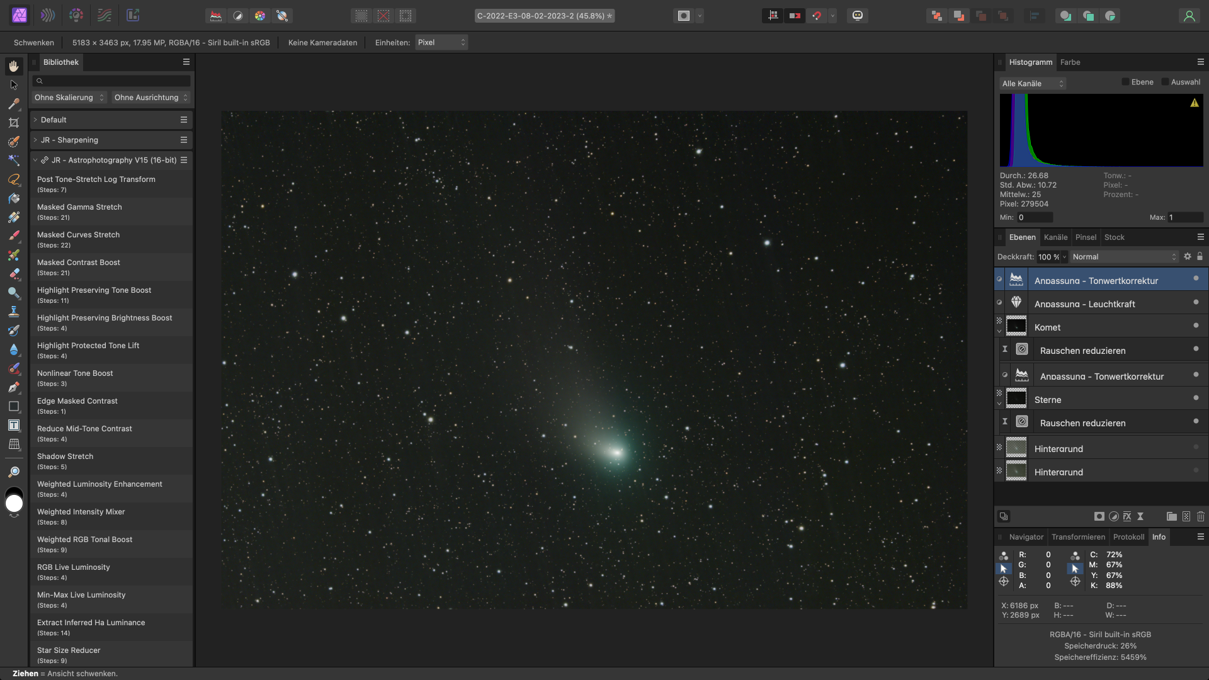The height and width of the screenshot is (680, 1209).
Task: Open the layer cog settings icon
Action: pyautogui.click(x=1188, y=256)
